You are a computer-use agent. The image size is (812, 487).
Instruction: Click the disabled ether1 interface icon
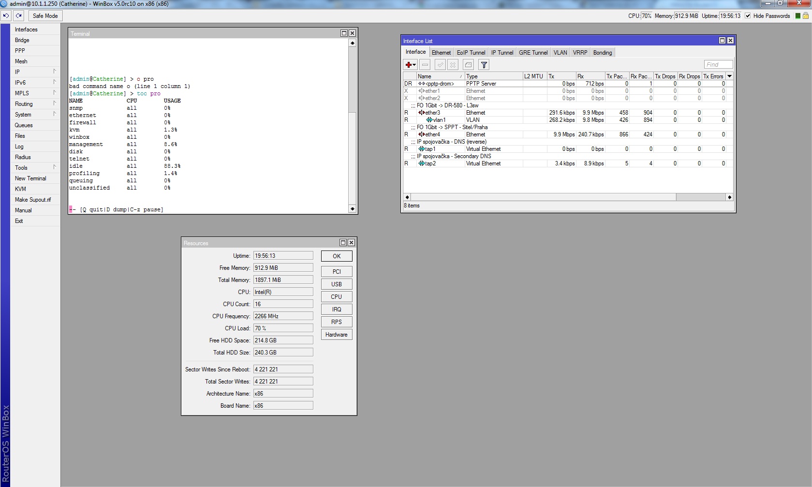coord(422,91)
